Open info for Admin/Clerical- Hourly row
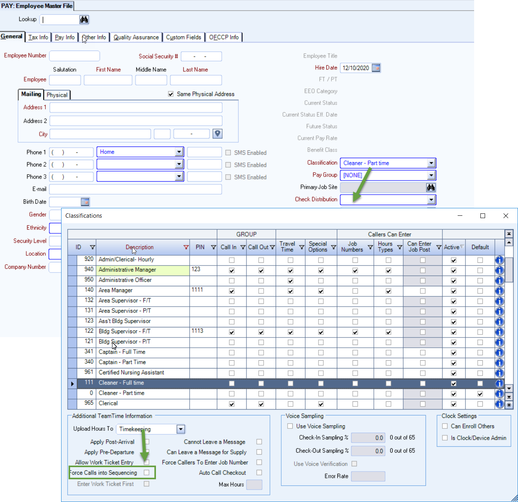The height and width of the screenshot is (502, 518). coord(499,260)
